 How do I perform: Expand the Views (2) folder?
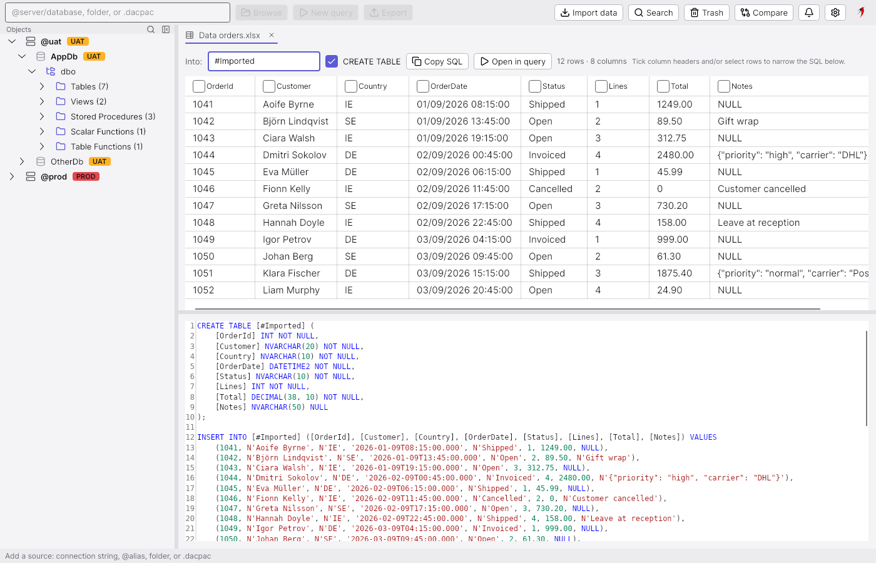click(x=42, y=101)
